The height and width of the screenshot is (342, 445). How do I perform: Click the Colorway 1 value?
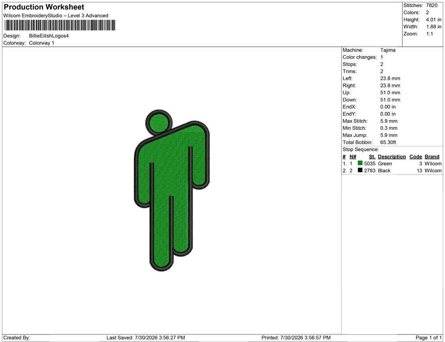[x=41, y=43]
